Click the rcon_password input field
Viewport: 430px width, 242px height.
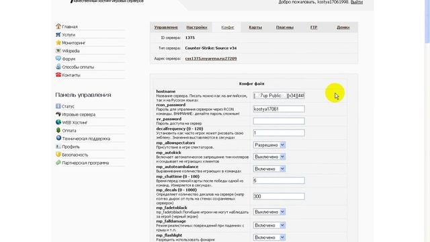(x=279, y=109)
